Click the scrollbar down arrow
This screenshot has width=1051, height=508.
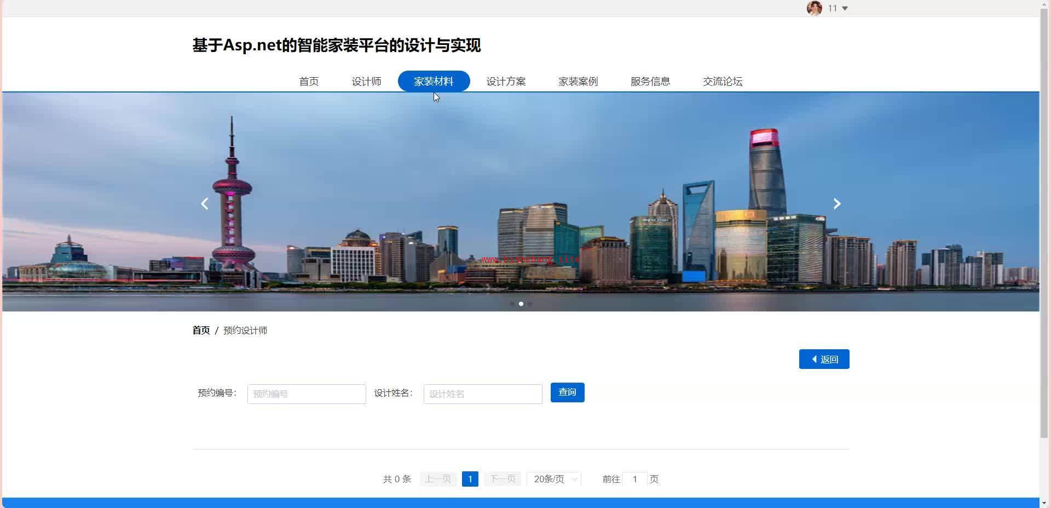(1045, 503)
